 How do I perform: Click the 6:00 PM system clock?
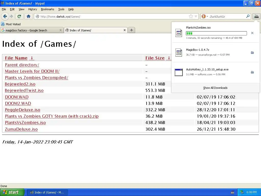(x=252, y=192)
